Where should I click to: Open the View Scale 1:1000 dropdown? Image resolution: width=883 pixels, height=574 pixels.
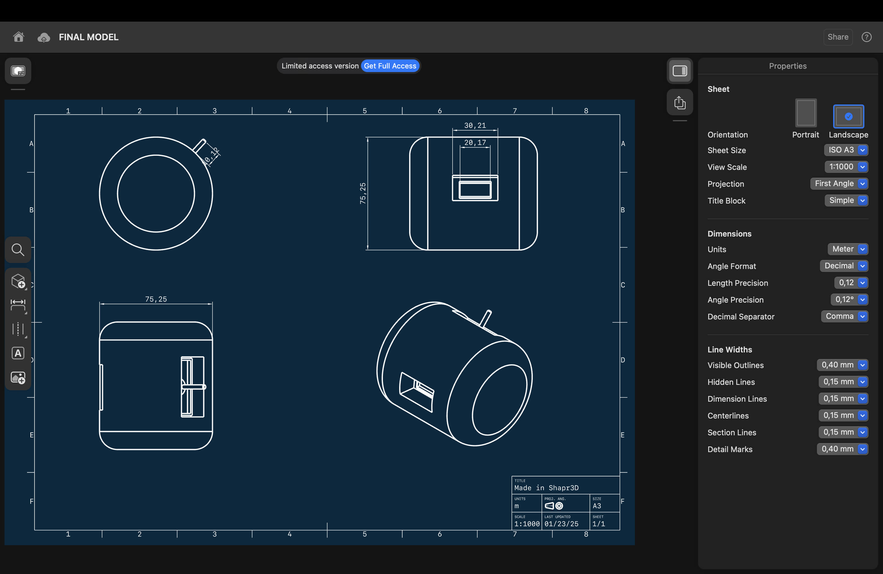click(x=846, y=167)
